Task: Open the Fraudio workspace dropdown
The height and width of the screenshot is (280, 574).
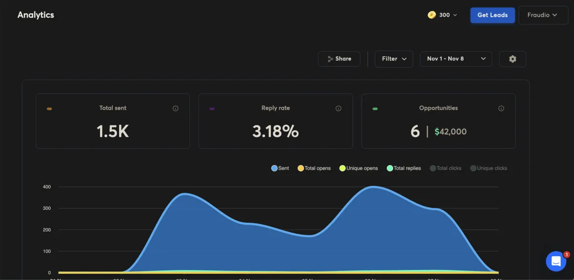Action: click(x=543, y=15)
